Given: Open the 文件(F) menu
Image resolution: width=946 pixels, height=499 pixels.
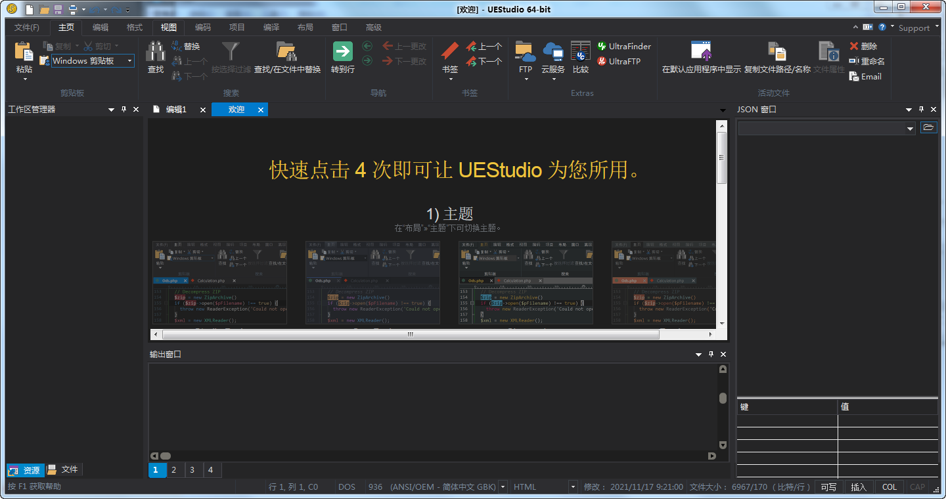Looking at the screenshot, I should coord(27,28).
